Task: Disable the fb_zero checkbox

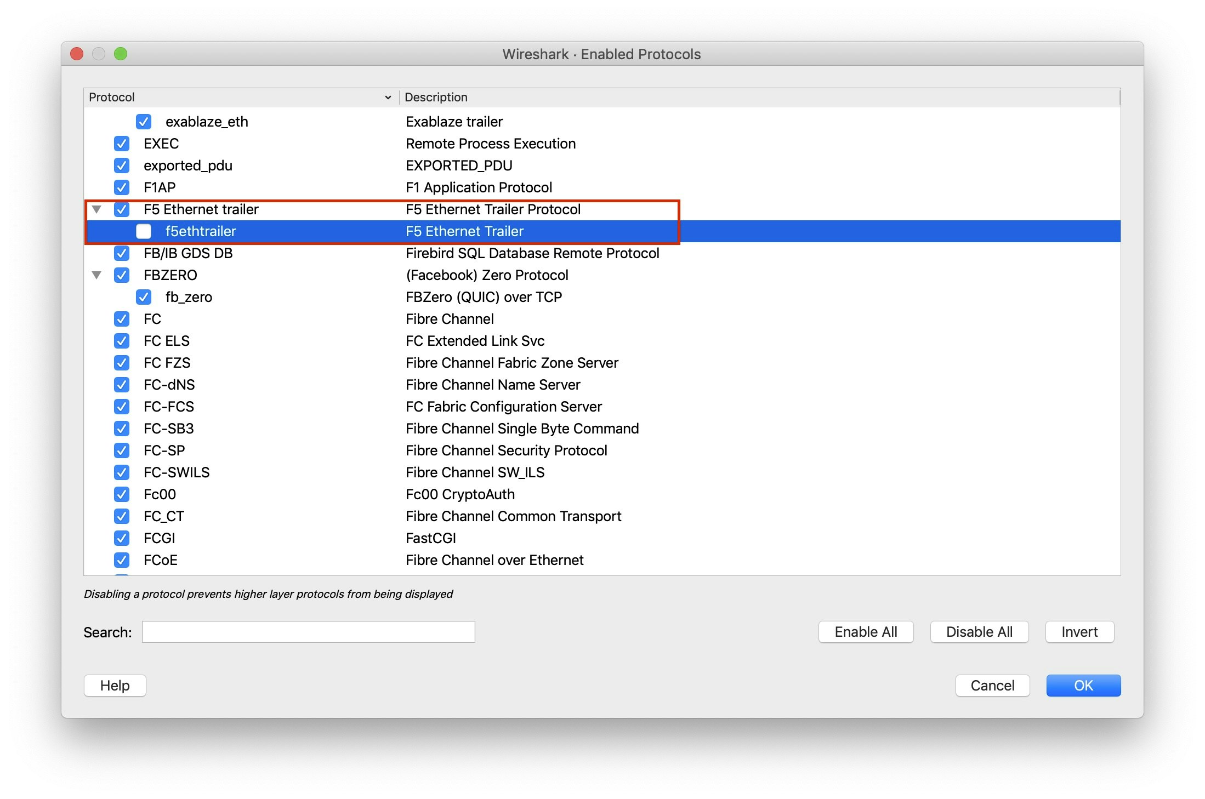Action: tap(144, 297)
